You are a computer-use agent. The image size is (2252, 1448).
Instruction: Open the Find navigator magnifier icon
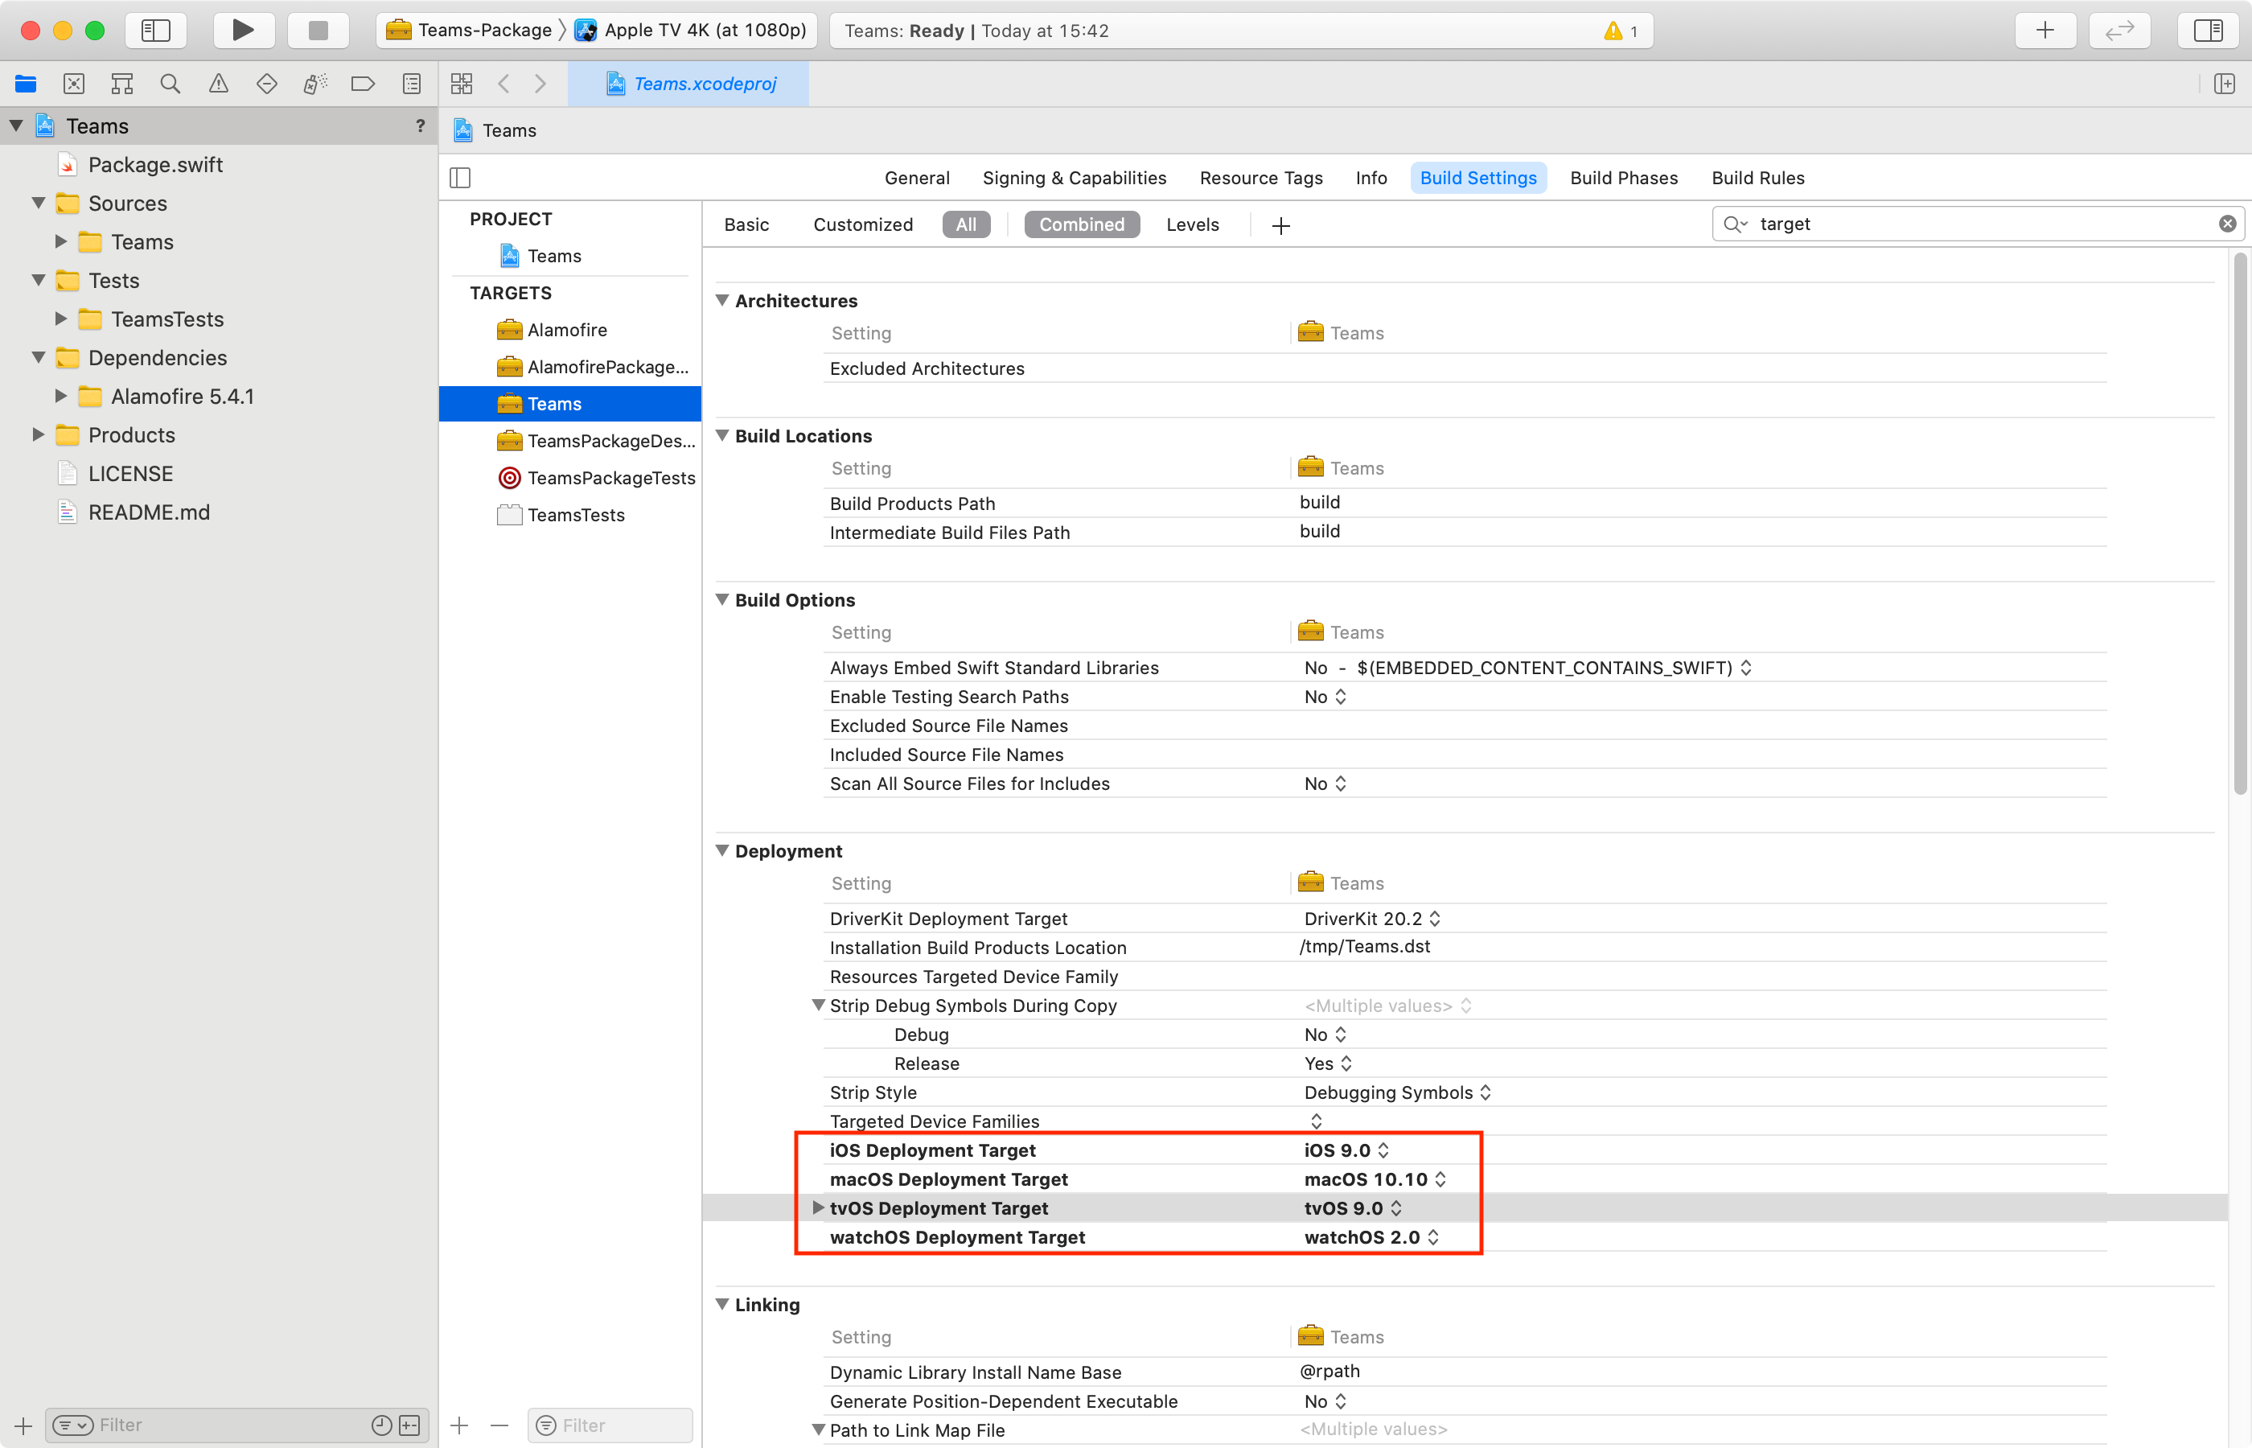pos(171,84)
